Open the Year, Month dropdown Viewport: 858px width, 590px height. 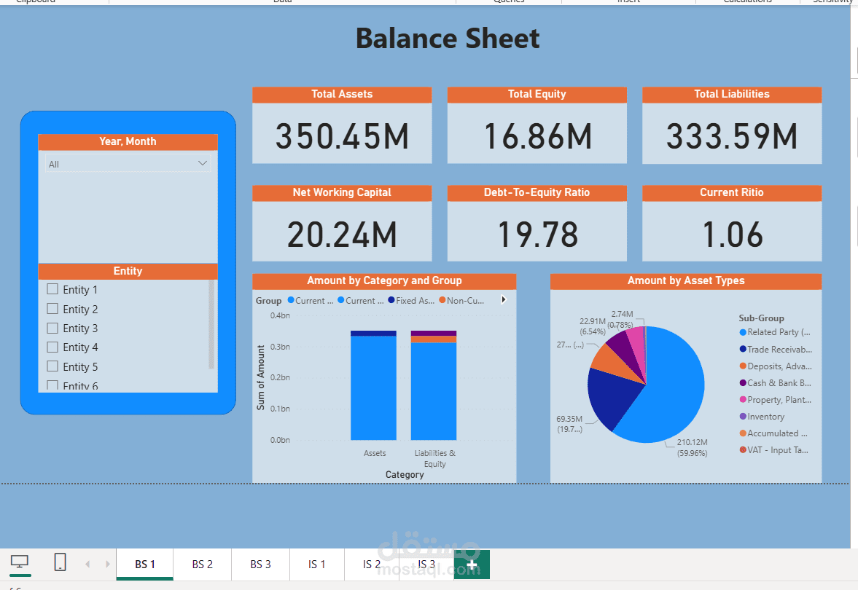click(128, 164)
